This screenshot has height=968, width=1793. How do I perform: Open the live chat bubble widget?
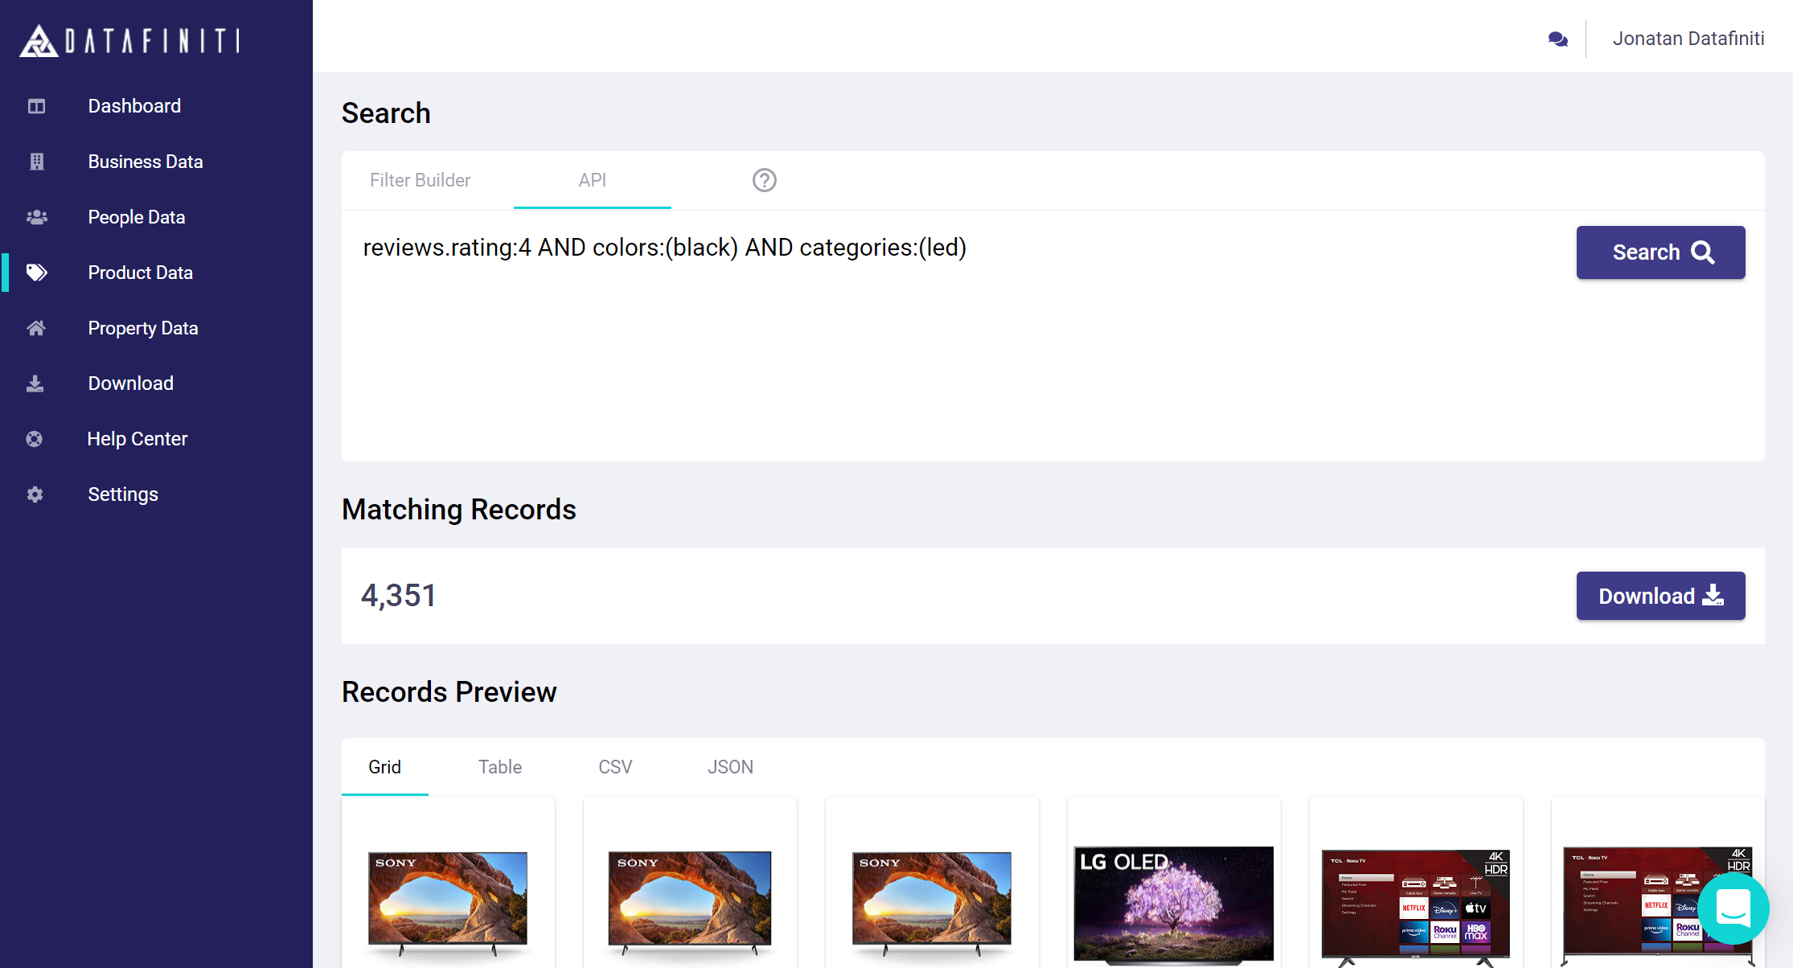click(x=1733, y=909)
